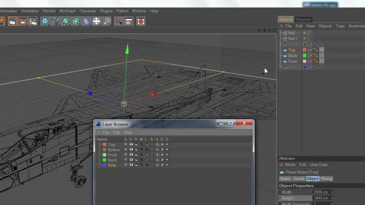Click the Object attributes tab
The height and width of the screenshot is (205, 365).
313,179
